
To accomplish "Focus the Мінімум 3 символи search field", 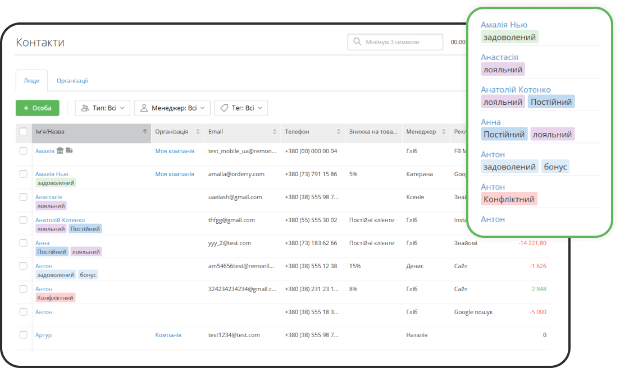I will point(399,42).
